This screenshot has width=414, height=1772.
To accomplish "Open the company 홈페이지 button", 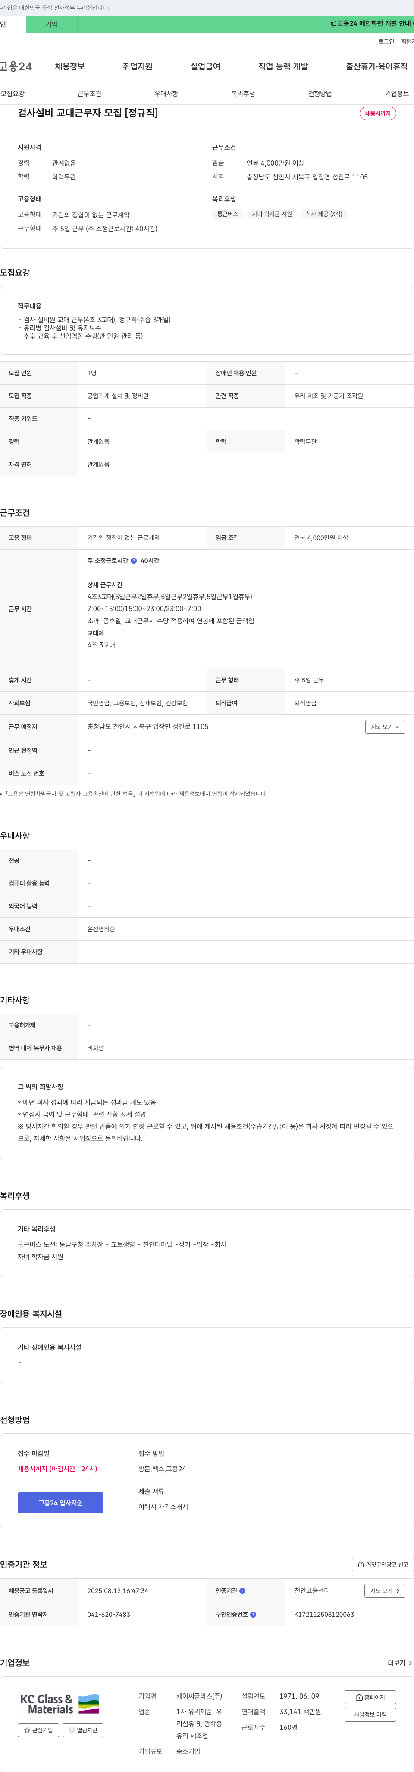I will [370, 1697].
